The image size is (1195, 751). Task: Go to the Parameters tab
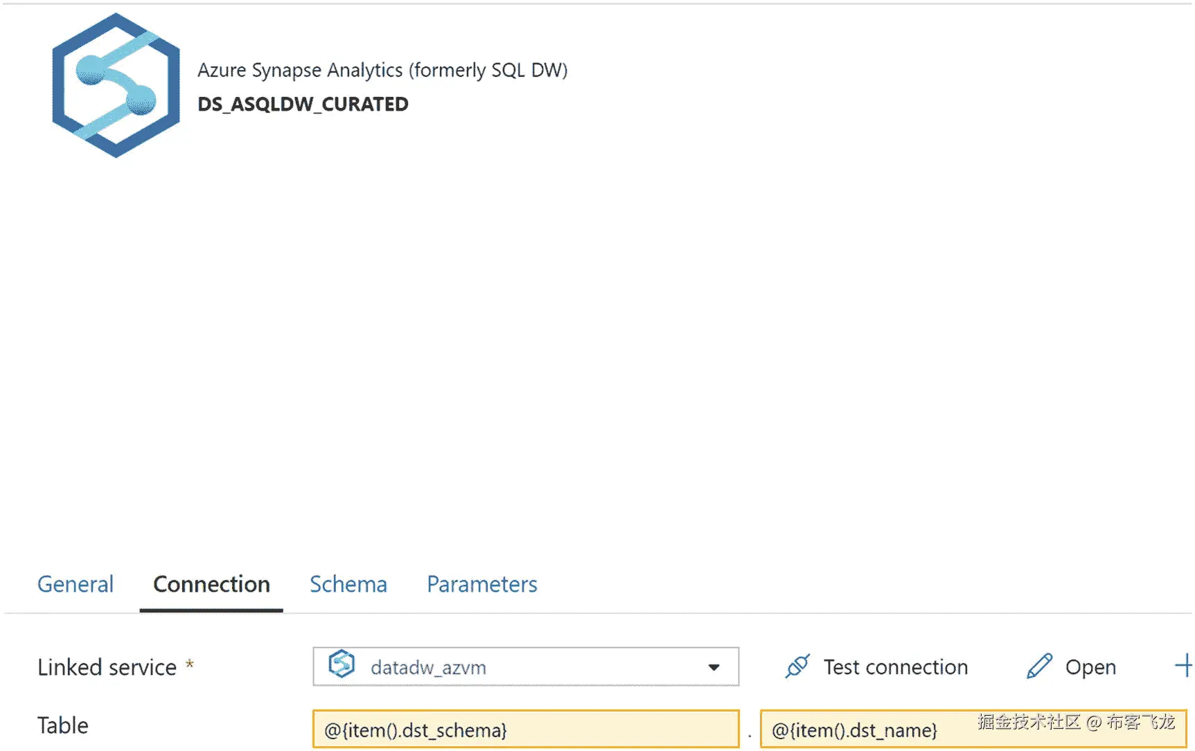pyautogui.click(x=481, y=584)
